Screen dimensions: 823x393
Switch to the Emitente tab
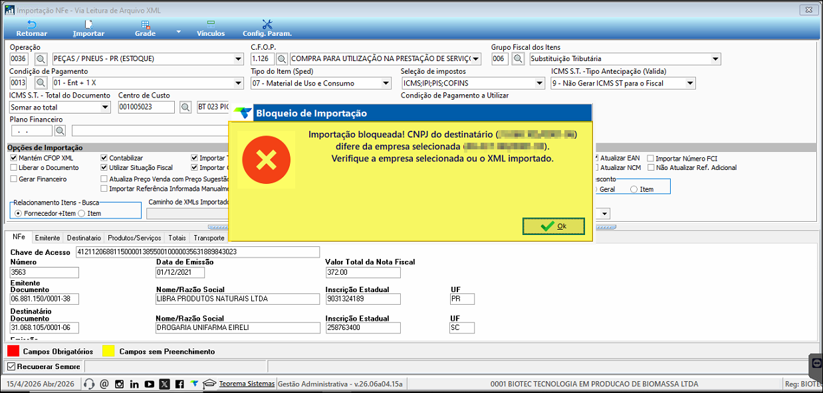coord(47,238)
